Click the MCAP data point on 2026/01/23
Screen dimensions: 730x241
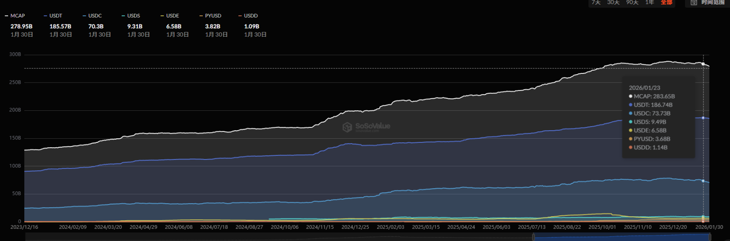tap(703, 64)
